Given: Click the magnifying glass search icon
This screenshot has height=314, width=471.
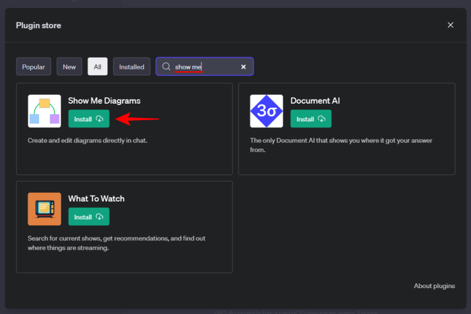Looking at the screenshot, I should [x=166, y=67].
